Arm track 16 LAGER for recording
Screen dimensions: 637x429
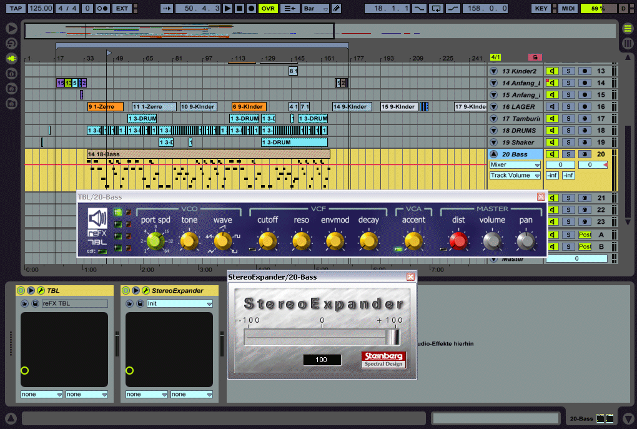point(585,106)
